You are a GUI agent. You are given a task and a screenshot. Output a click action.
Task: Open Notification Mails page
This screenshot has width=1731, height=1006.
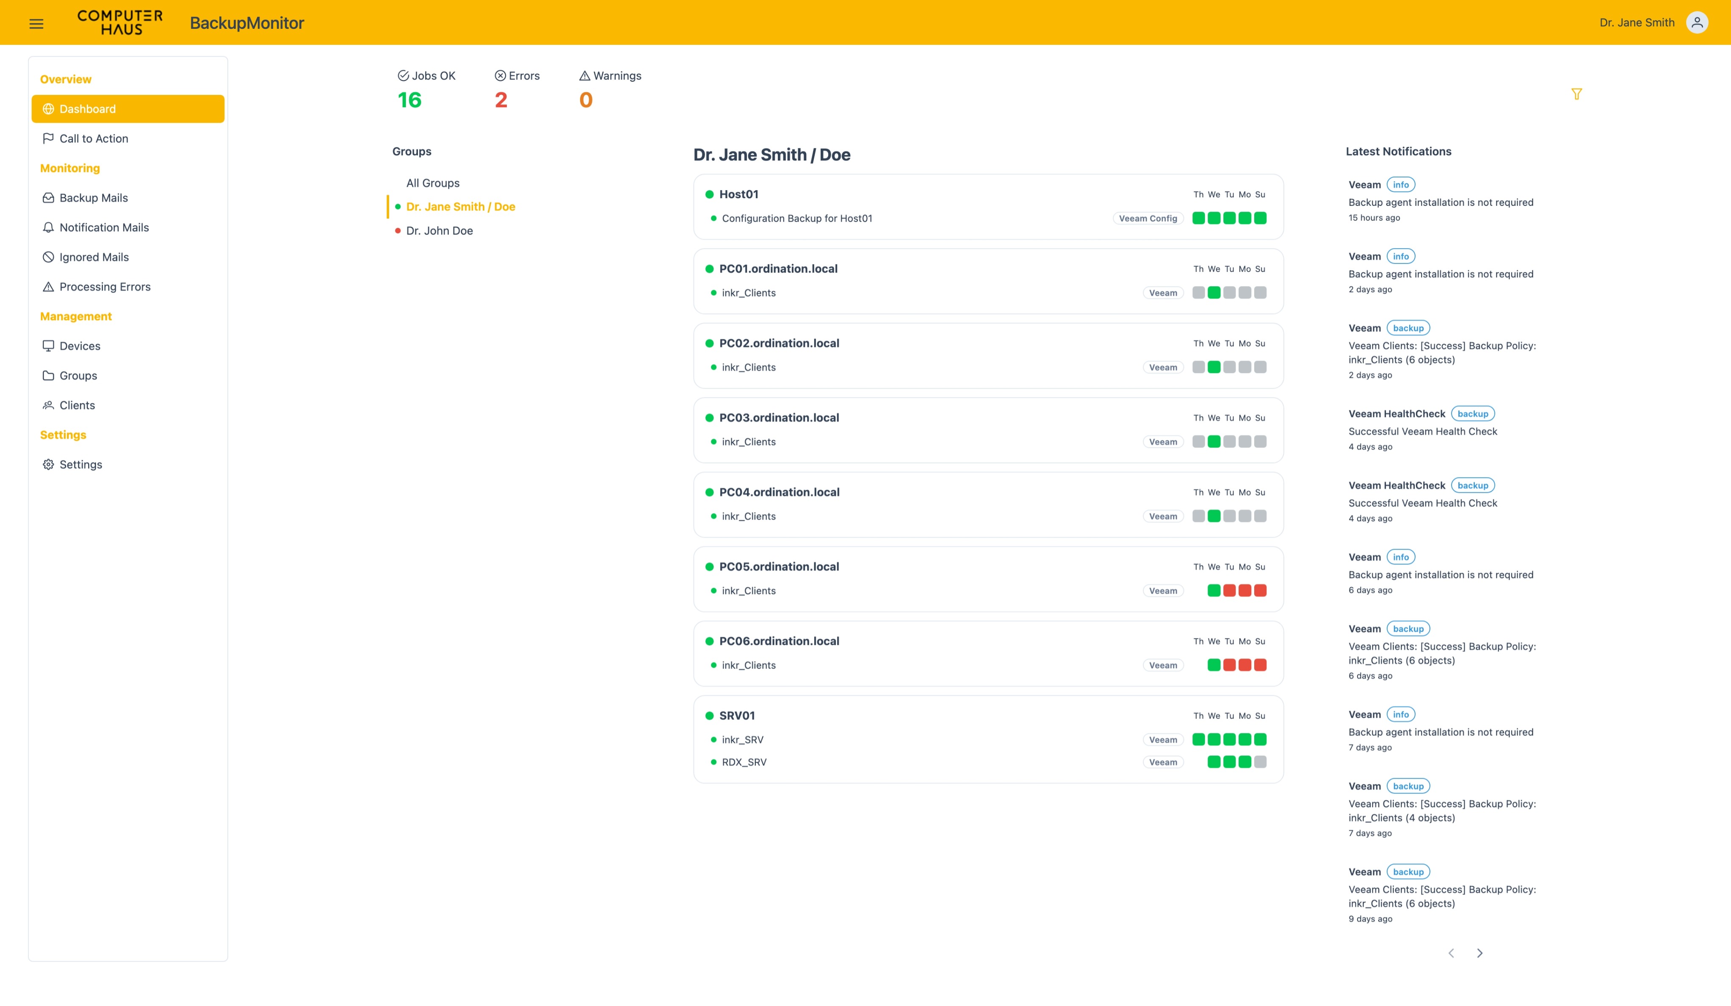(x=128, y=227)
